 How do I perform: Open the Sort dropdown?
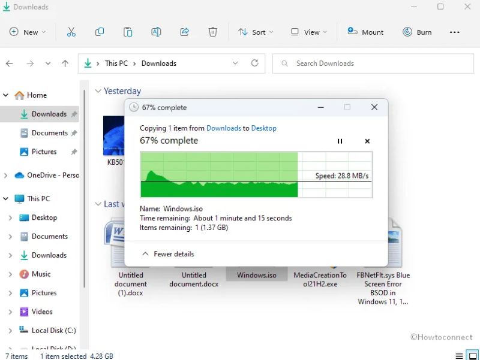click(x=256, y=32)
